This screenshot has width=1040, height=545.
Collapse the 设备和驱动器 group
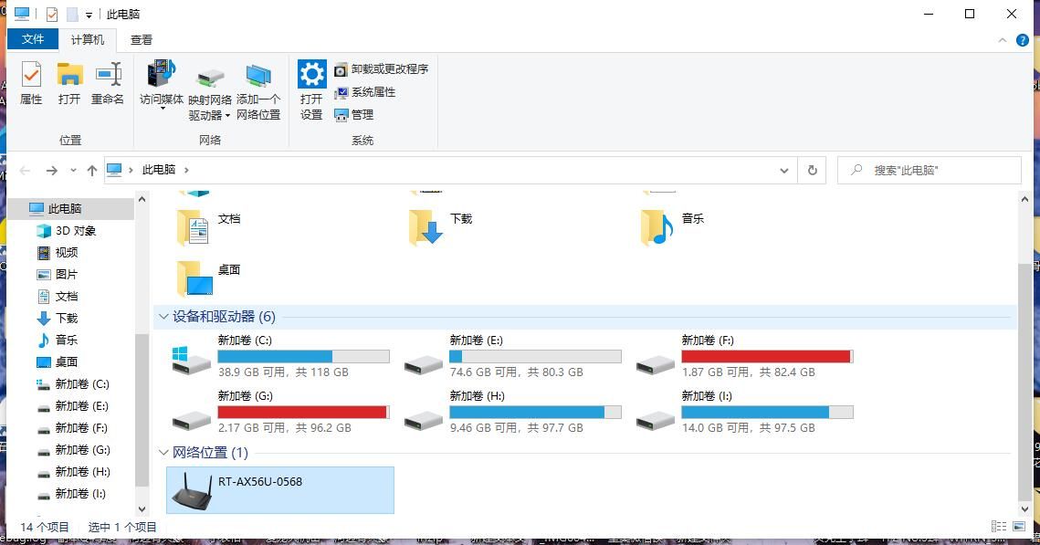[163, 317]
